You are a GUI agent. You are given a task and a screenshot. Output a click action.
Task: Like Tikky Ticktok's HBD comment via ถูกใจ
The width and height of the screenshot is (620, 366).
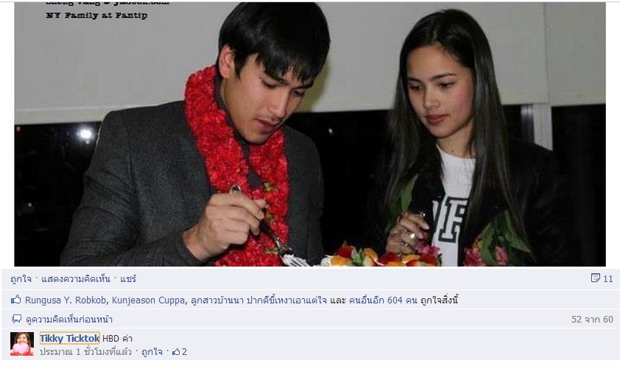[152, 351]
